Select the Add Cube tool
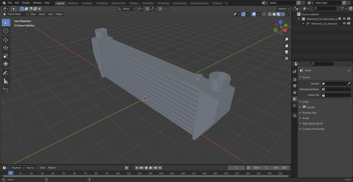This screenshot has height=182, width=353. point(6,90)
